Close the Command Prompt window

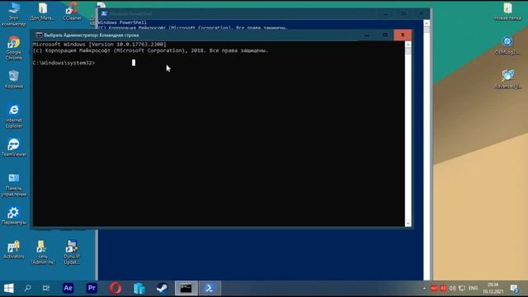click(403, 35)
